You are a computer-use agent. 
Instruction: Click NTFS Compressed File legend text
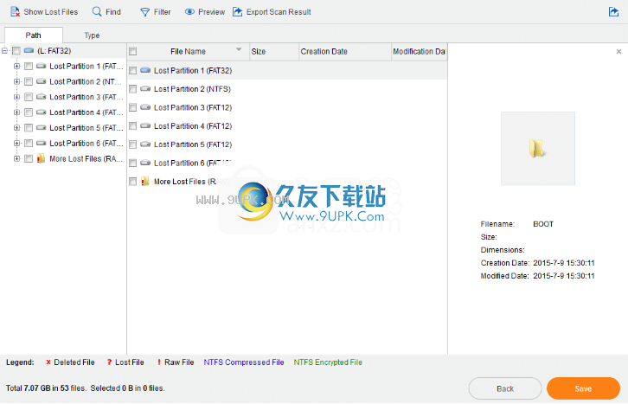pyautogui.click(x=244, y=362)
